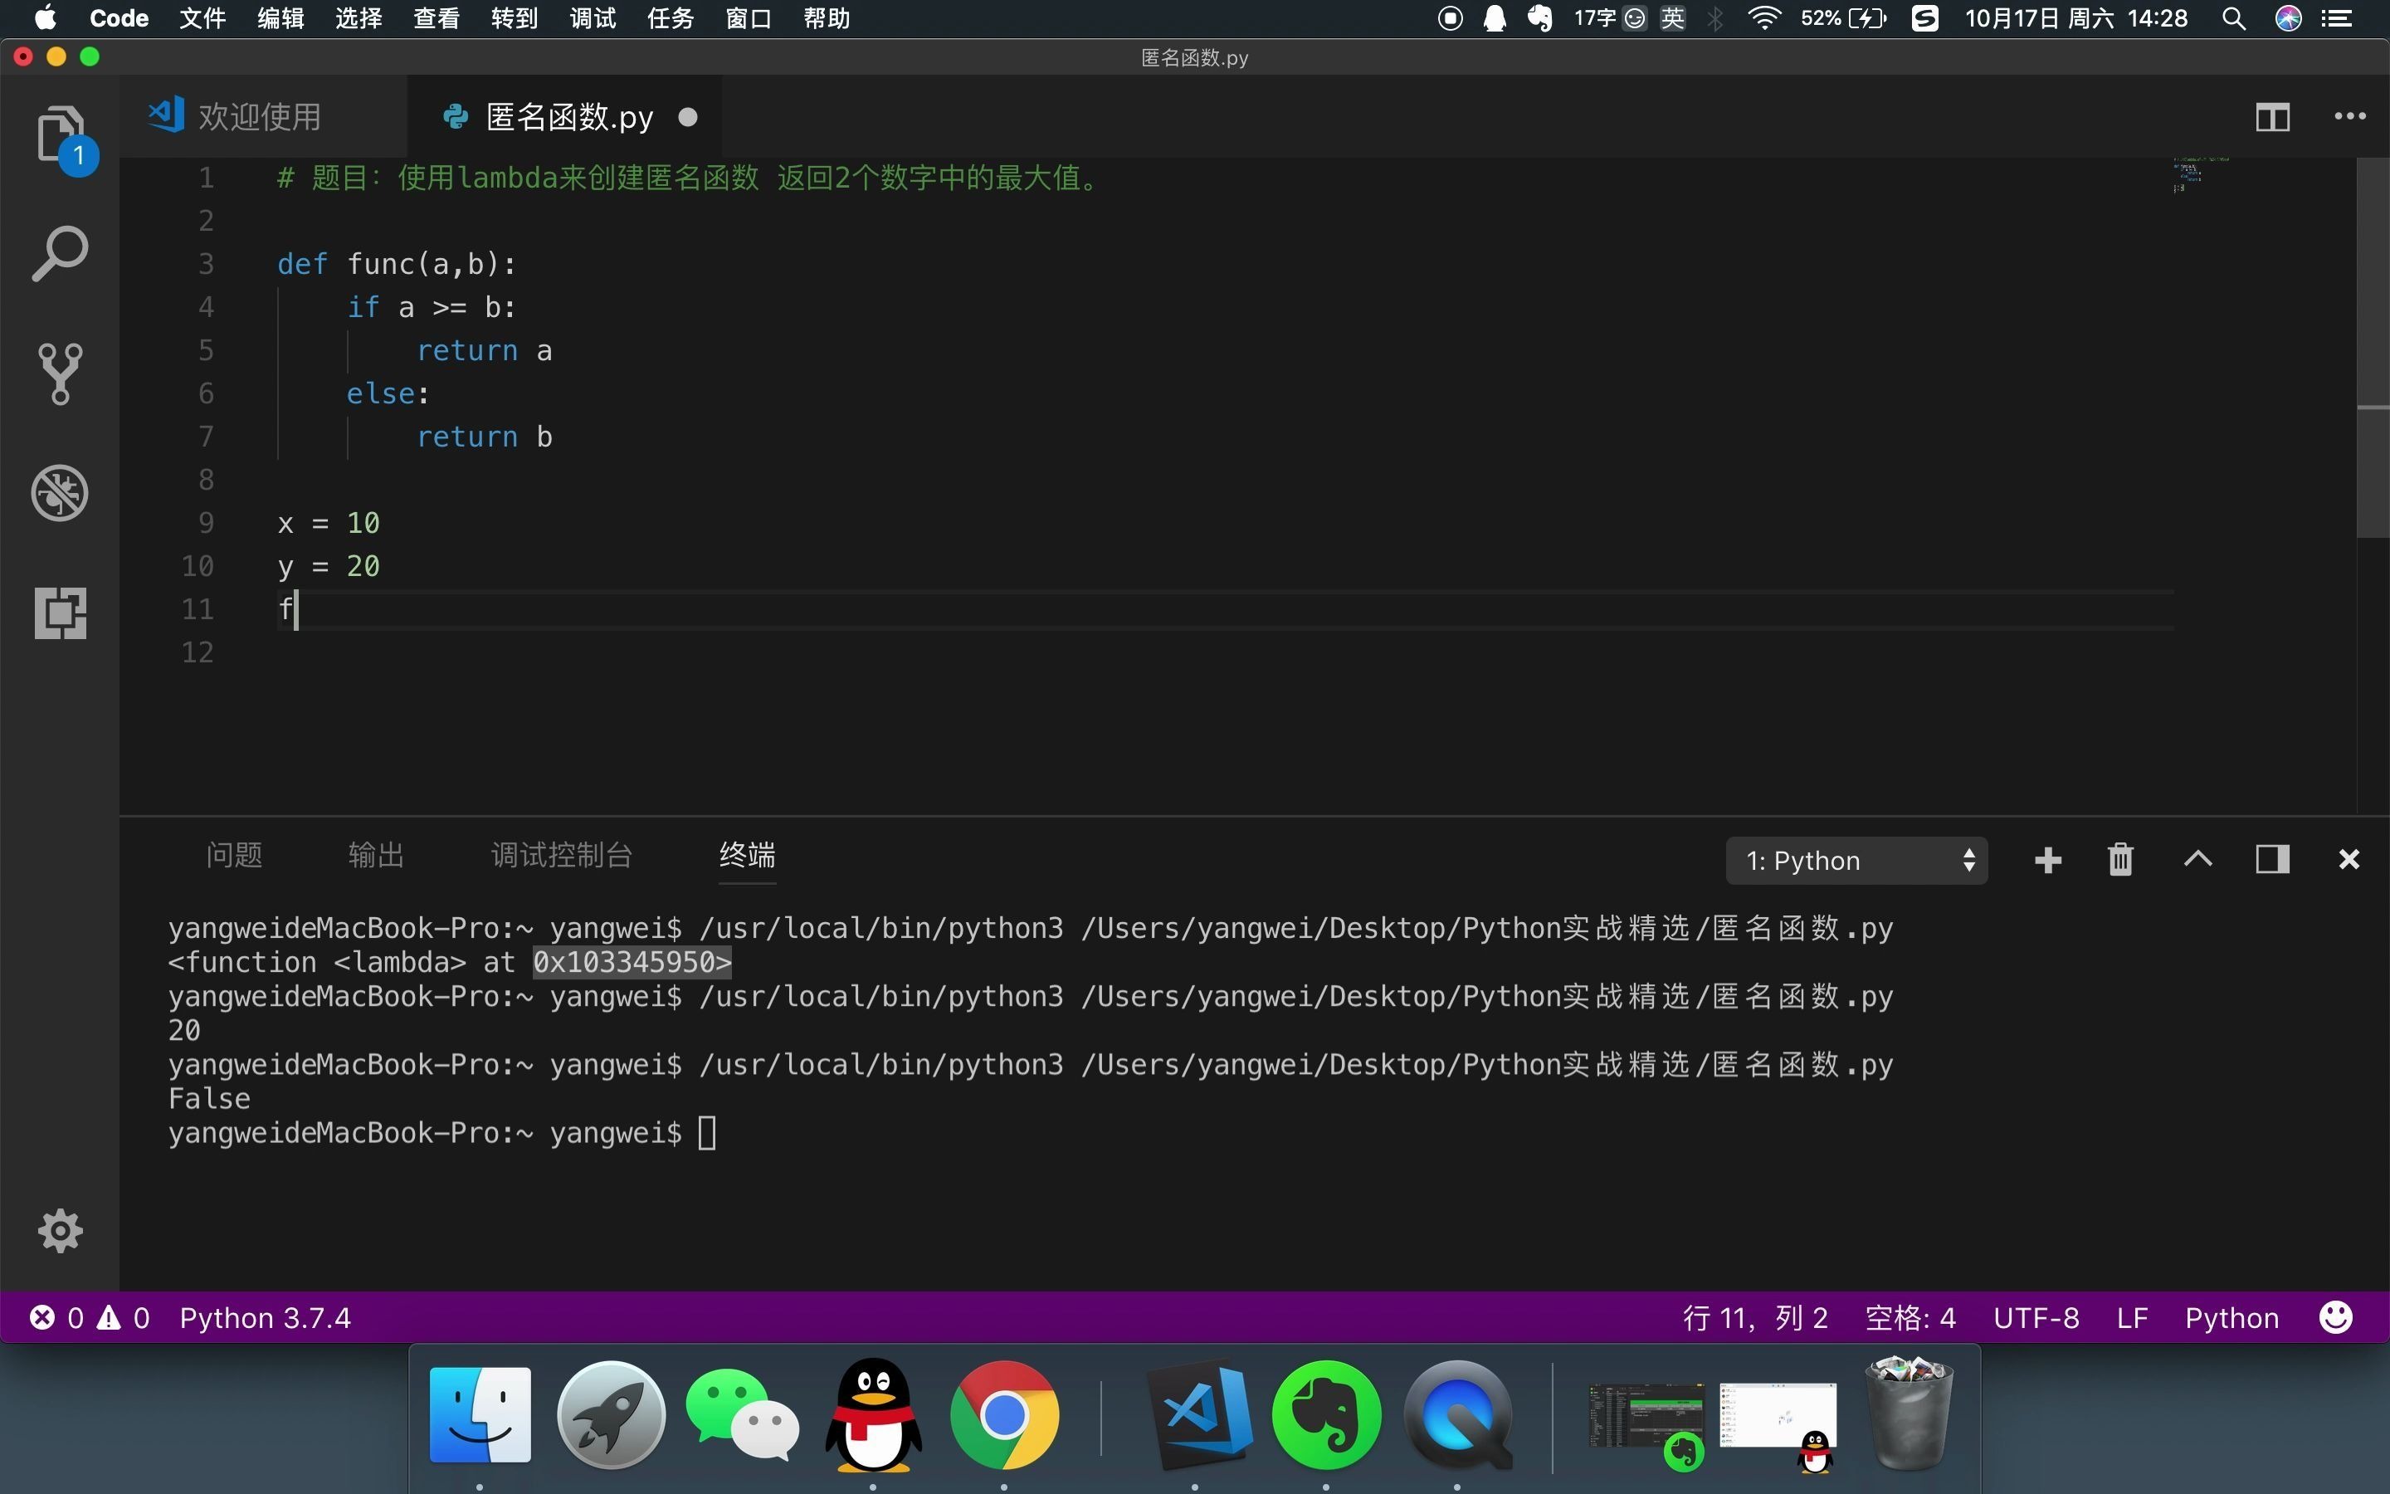
Task: Click the editor vertical scrollbar thumb
Action: [2373, 346]
